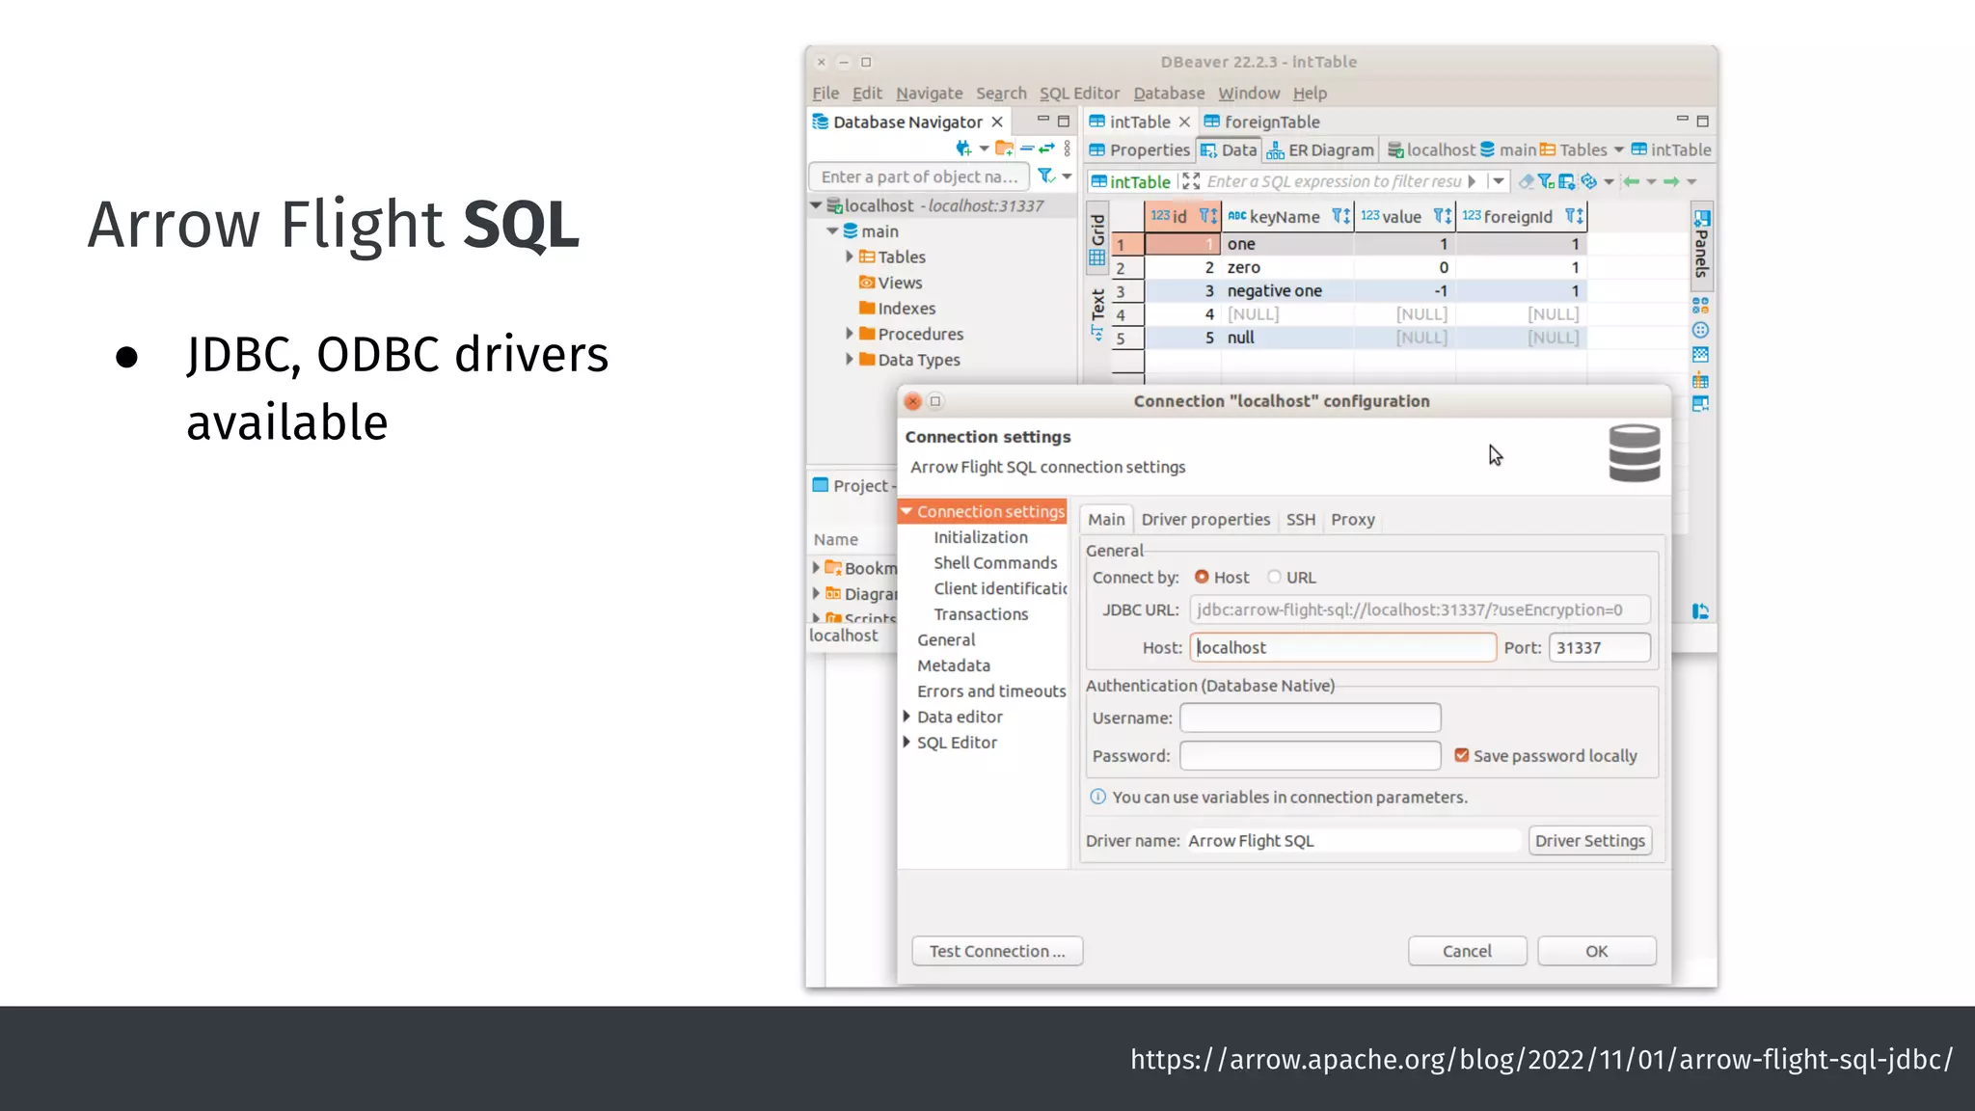Open the Tables breadcrumb dropdown arrow
This screenshot has width=1975, height=1111.
click(1618, 149)
